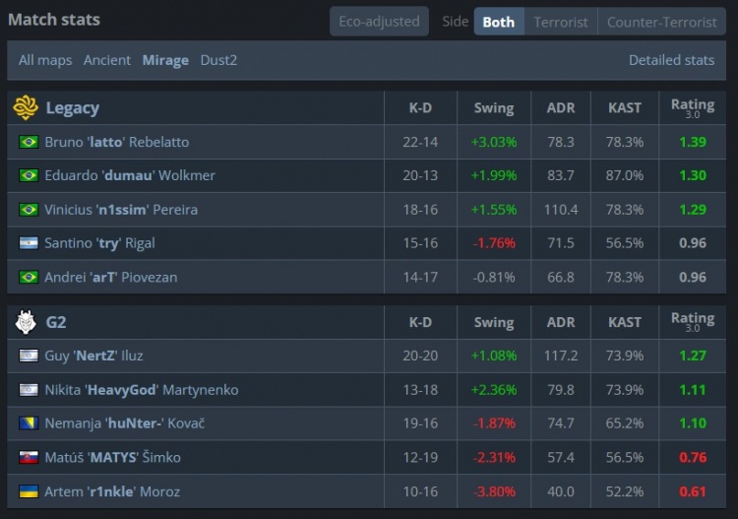This screenshot has width=738, height=519.
Task: Click Legacy table ADR column header
Action: tap(561, 108)
